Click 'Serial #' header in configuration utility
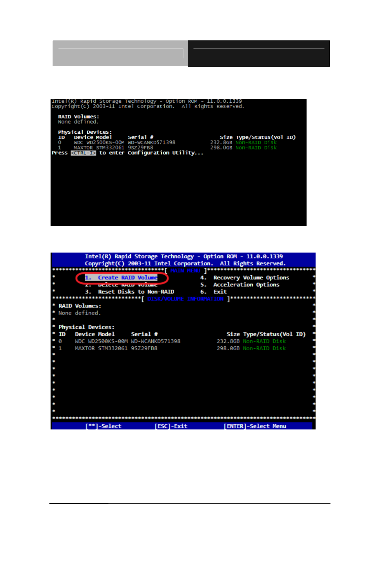The height and width of the screenshot is (562, 374). 144,334
